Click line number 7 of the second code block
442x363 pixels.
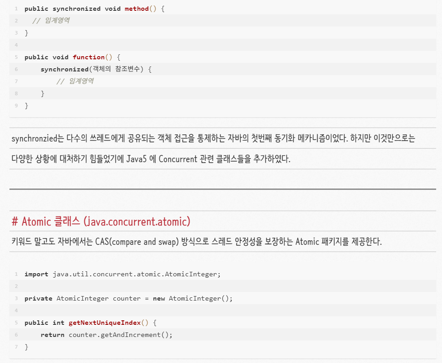(x=16, y=347)
